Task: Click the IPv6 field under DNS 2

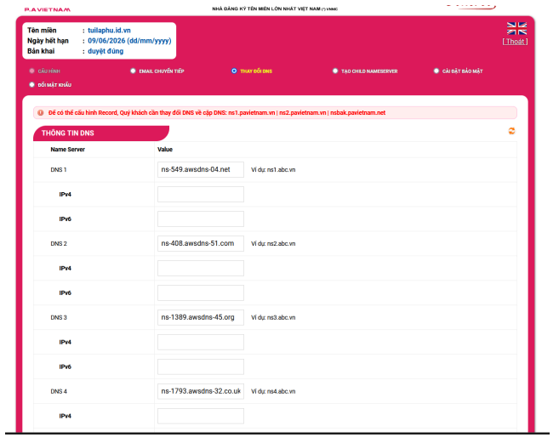Action: pos(201,292)
